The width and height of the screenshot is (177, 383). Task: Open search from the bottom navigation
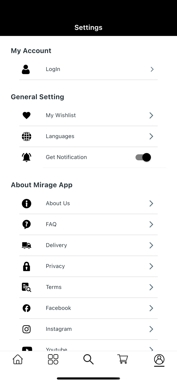[x=88, y=359]
